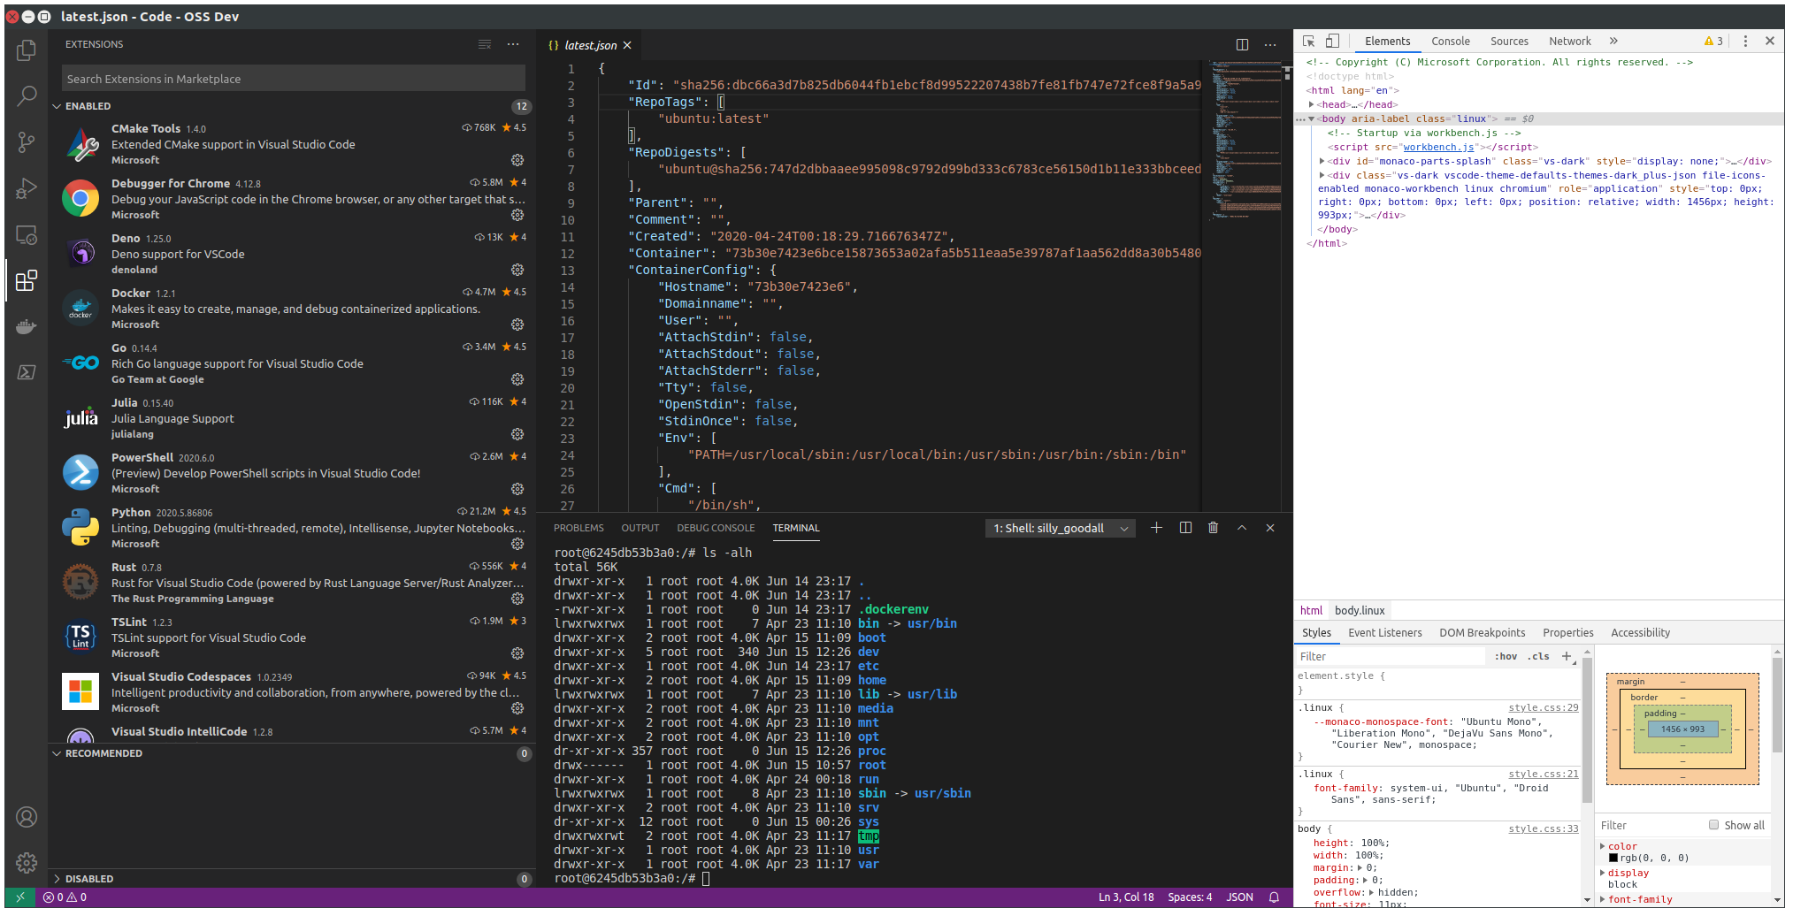1793x916 pixels.
Task: Open Remote Explorer view
Action: click(27, 235)
